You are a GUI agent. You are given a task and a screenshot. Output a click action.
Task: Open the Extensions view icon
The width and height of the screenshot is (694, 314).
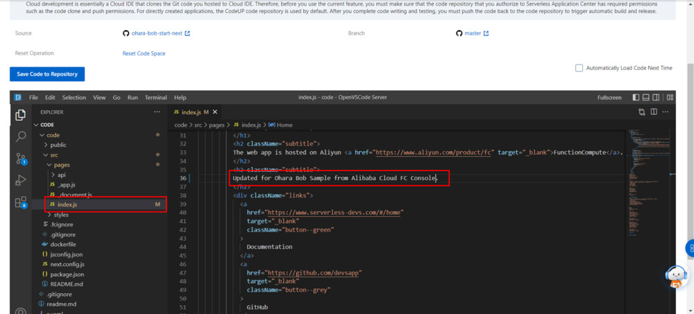tap(21, 202)
